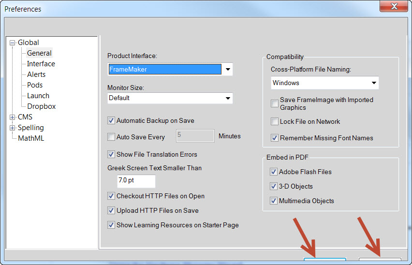Image resolution: width=412 pixels, height=265 pixels.
Task: Uncheck Show File Translation Errors
Action: point(112,155)
